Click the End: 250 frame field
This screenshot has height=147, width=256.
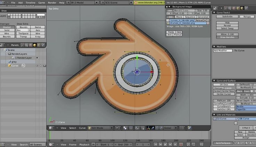point(123,145)
